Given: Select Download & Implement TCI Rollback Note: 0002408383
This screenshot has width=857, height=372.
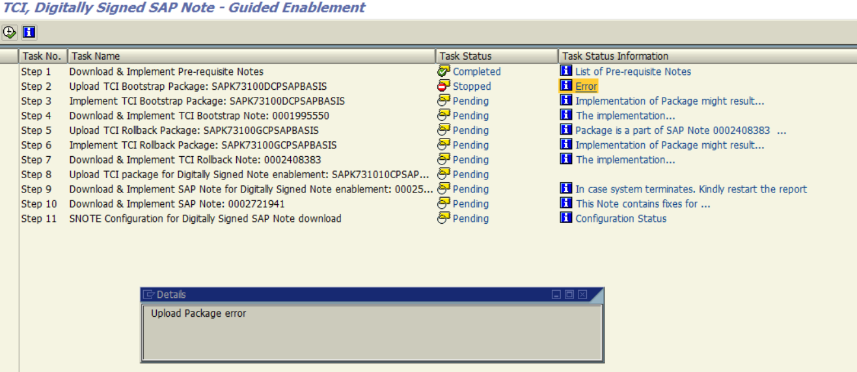Looking at the screenshot, I should (195, 159).
